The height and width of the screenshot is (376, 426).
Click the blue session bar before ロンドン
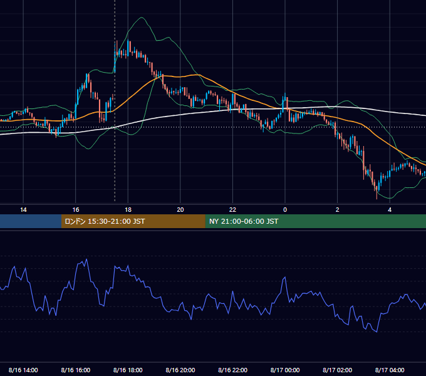coord(31,221)
